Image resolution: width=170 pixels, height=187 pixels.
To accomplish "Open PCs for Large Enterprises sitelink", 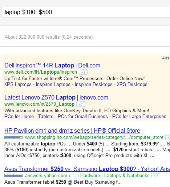I will pyautogui.click(x=139, y=116).
